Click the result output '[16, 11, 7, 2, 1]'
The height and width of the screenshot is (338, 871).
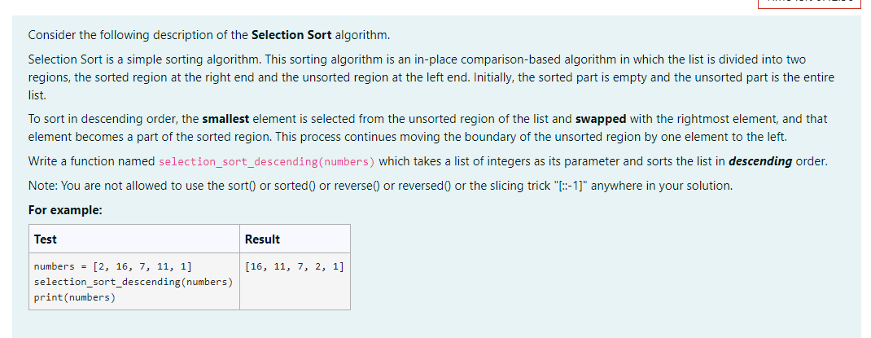(295, 266)
